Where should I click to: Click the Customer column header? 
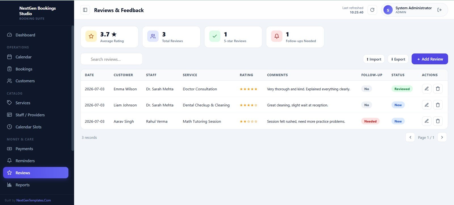[x=123, y=75]
